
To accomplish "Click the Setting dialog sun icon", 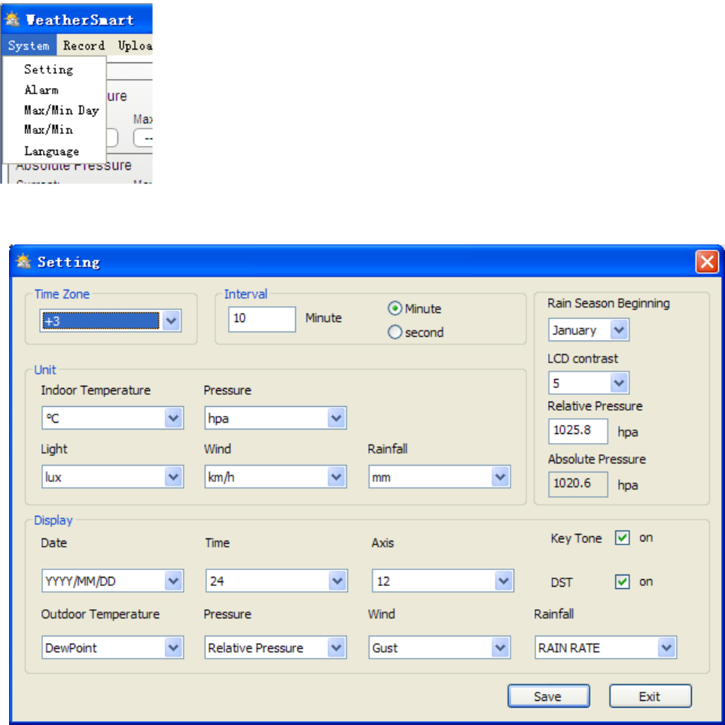I will (23, 261).
